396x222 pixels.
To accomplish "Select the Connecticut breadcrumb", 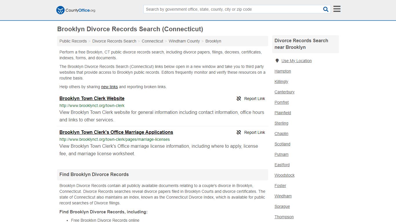I will [x=152, y=41].
